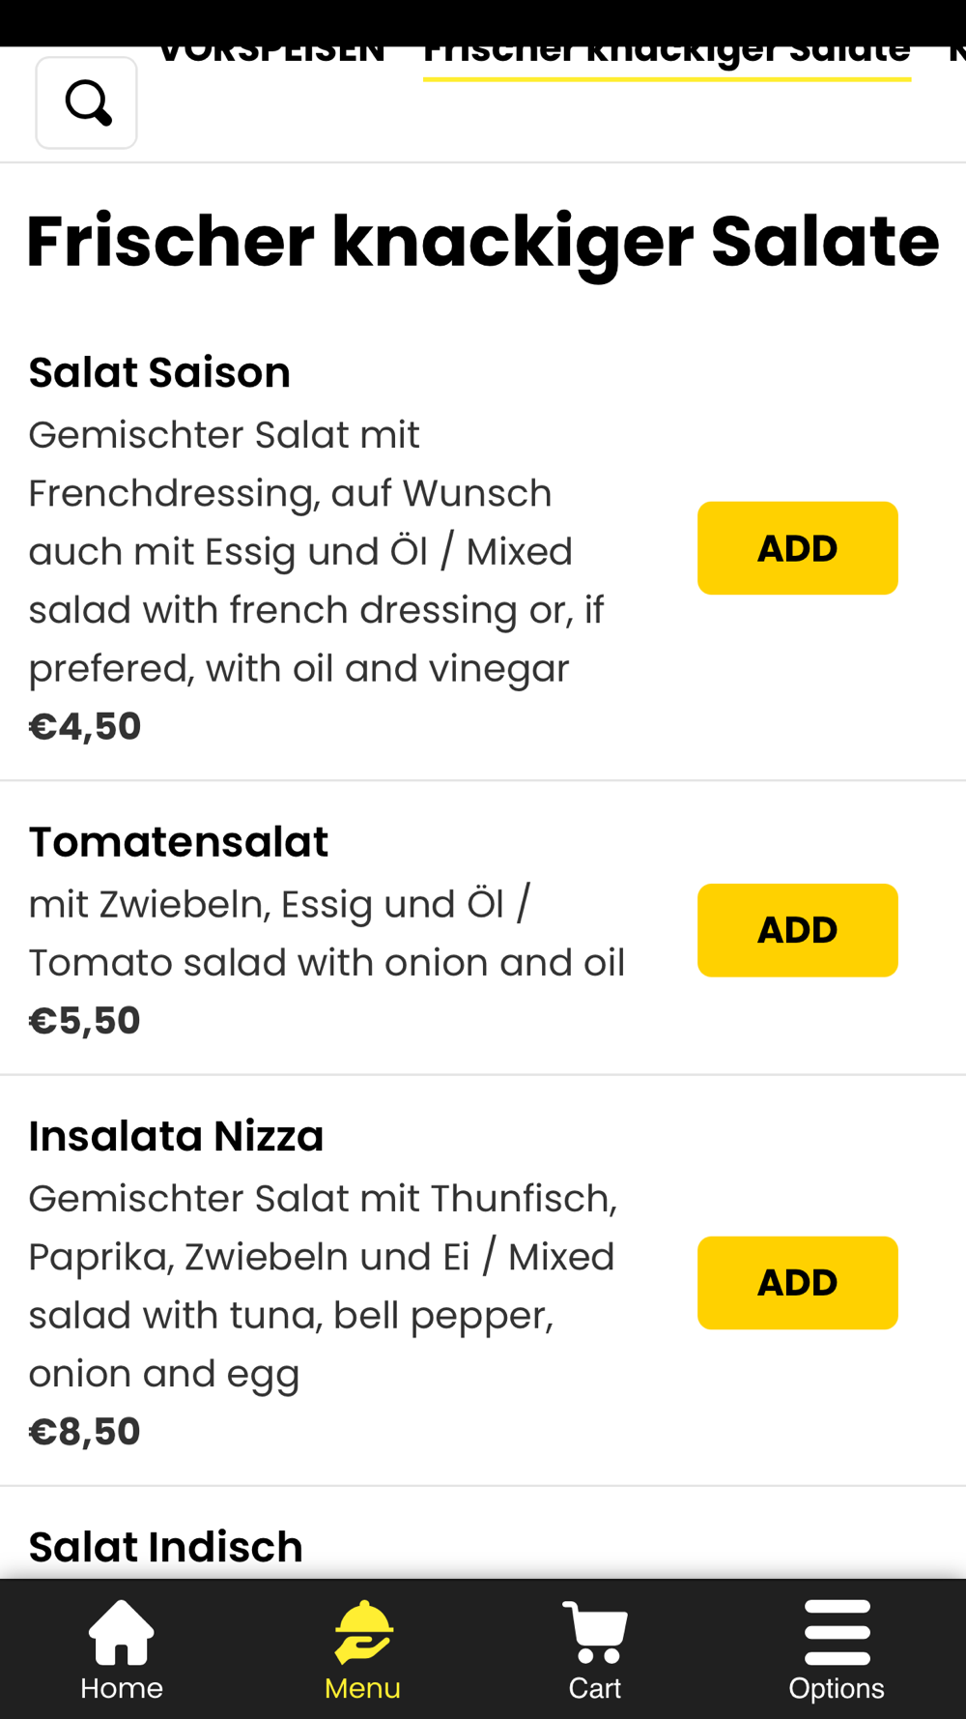Viewport: 966px width, 1719px height.
Task: Add Tomatensalat to the order
Action: pos(797,930)
